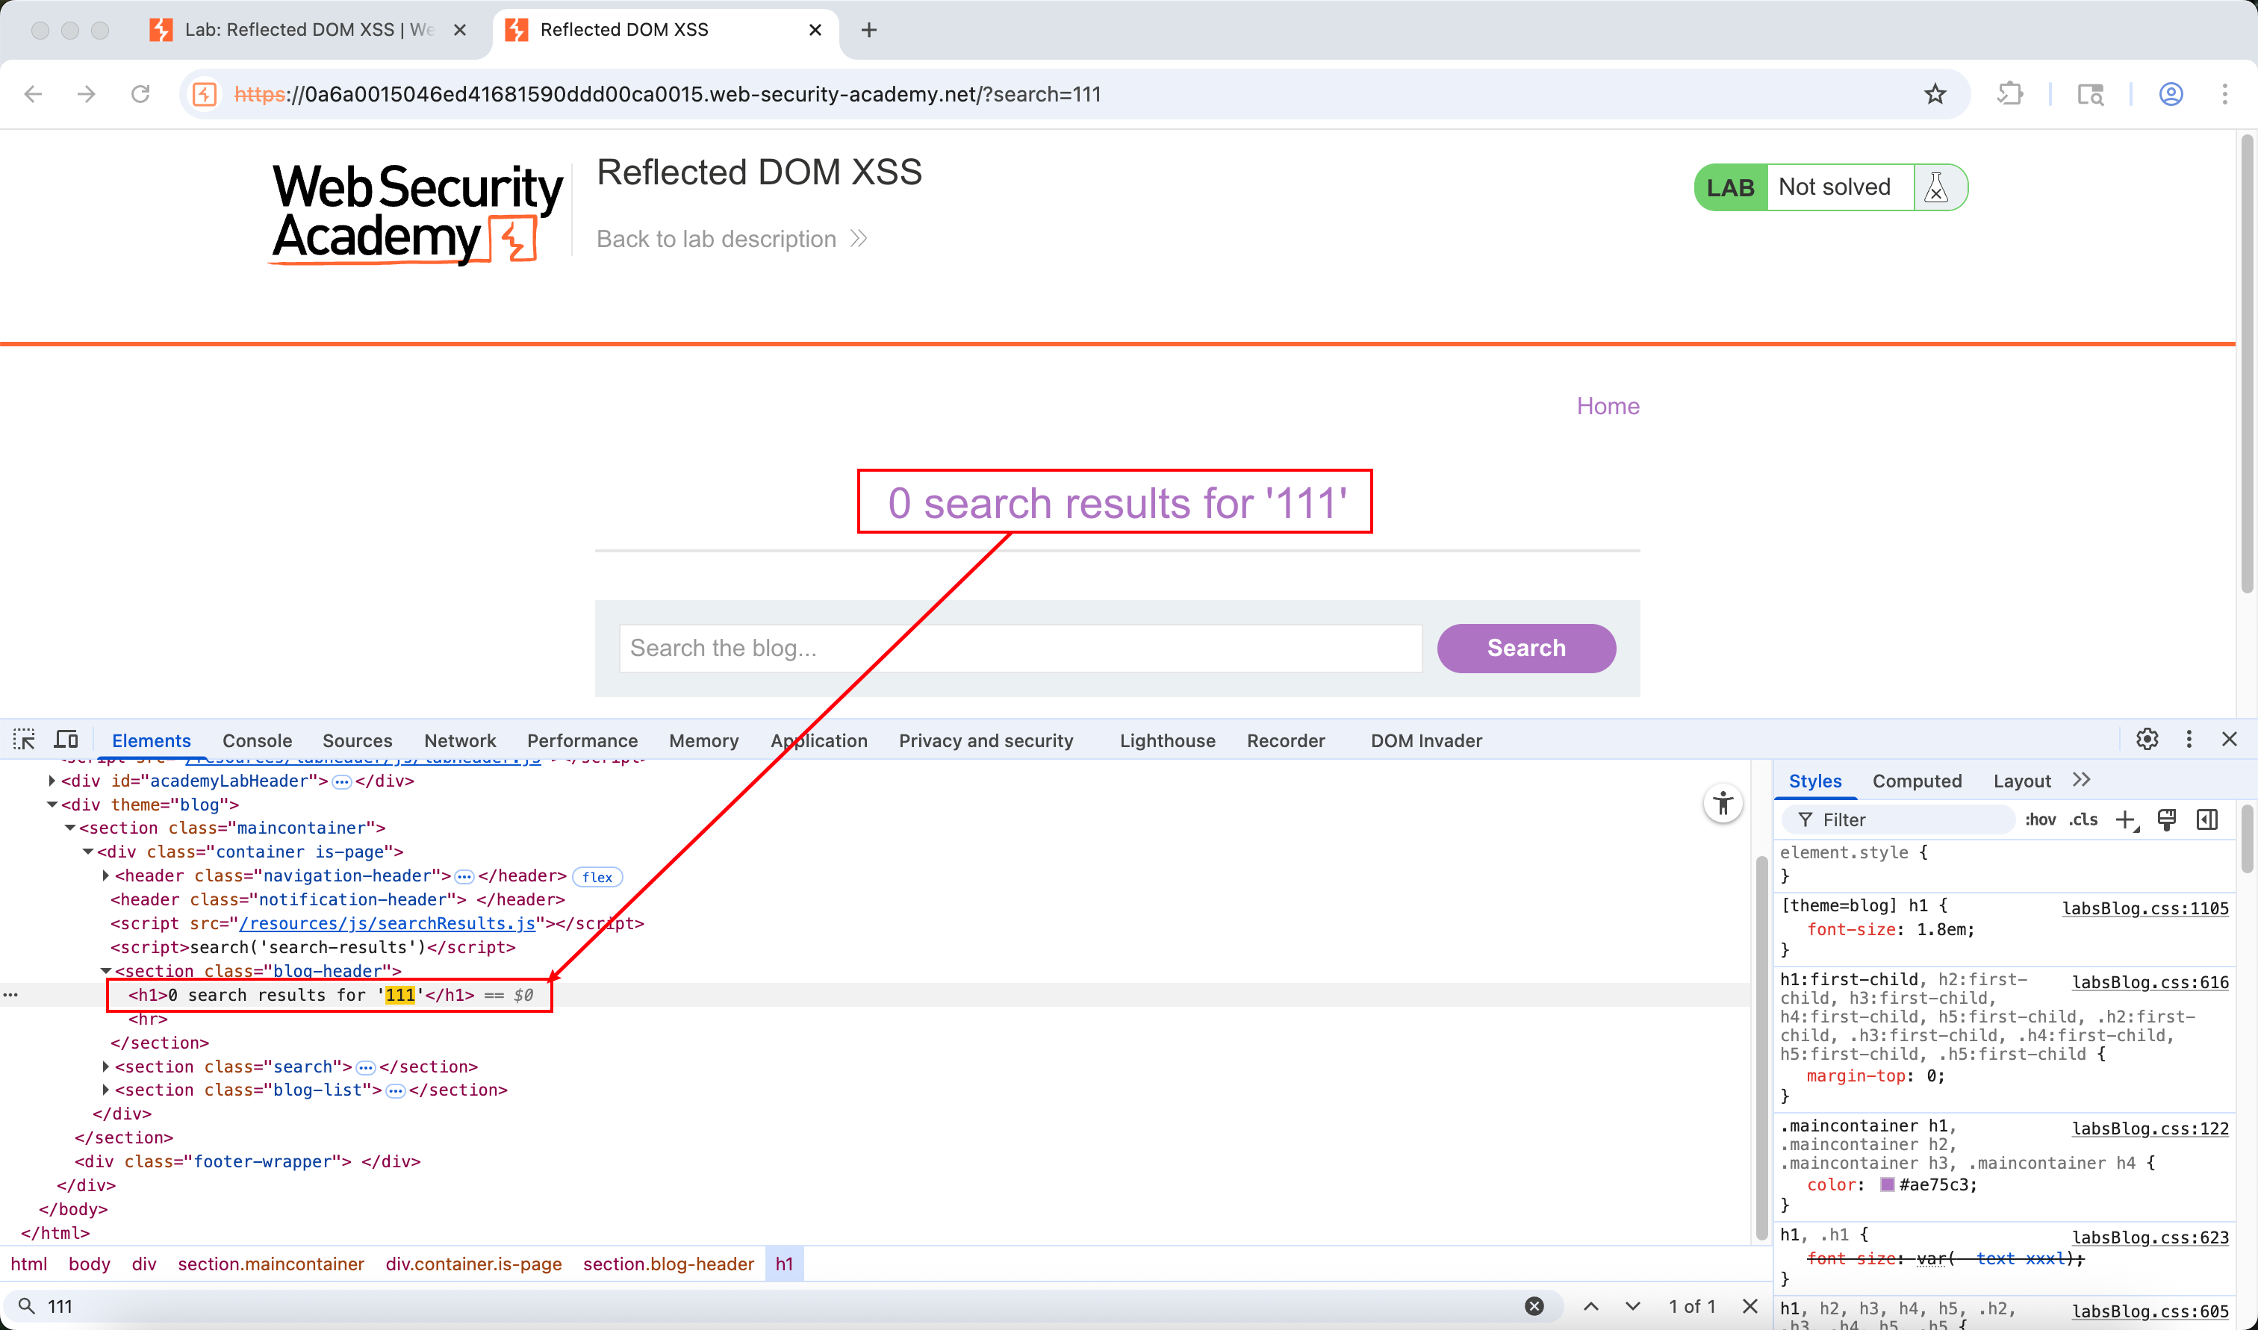The image size is (2258, 1330).
Task: Go to next search match
Action: [1633, 1306]
